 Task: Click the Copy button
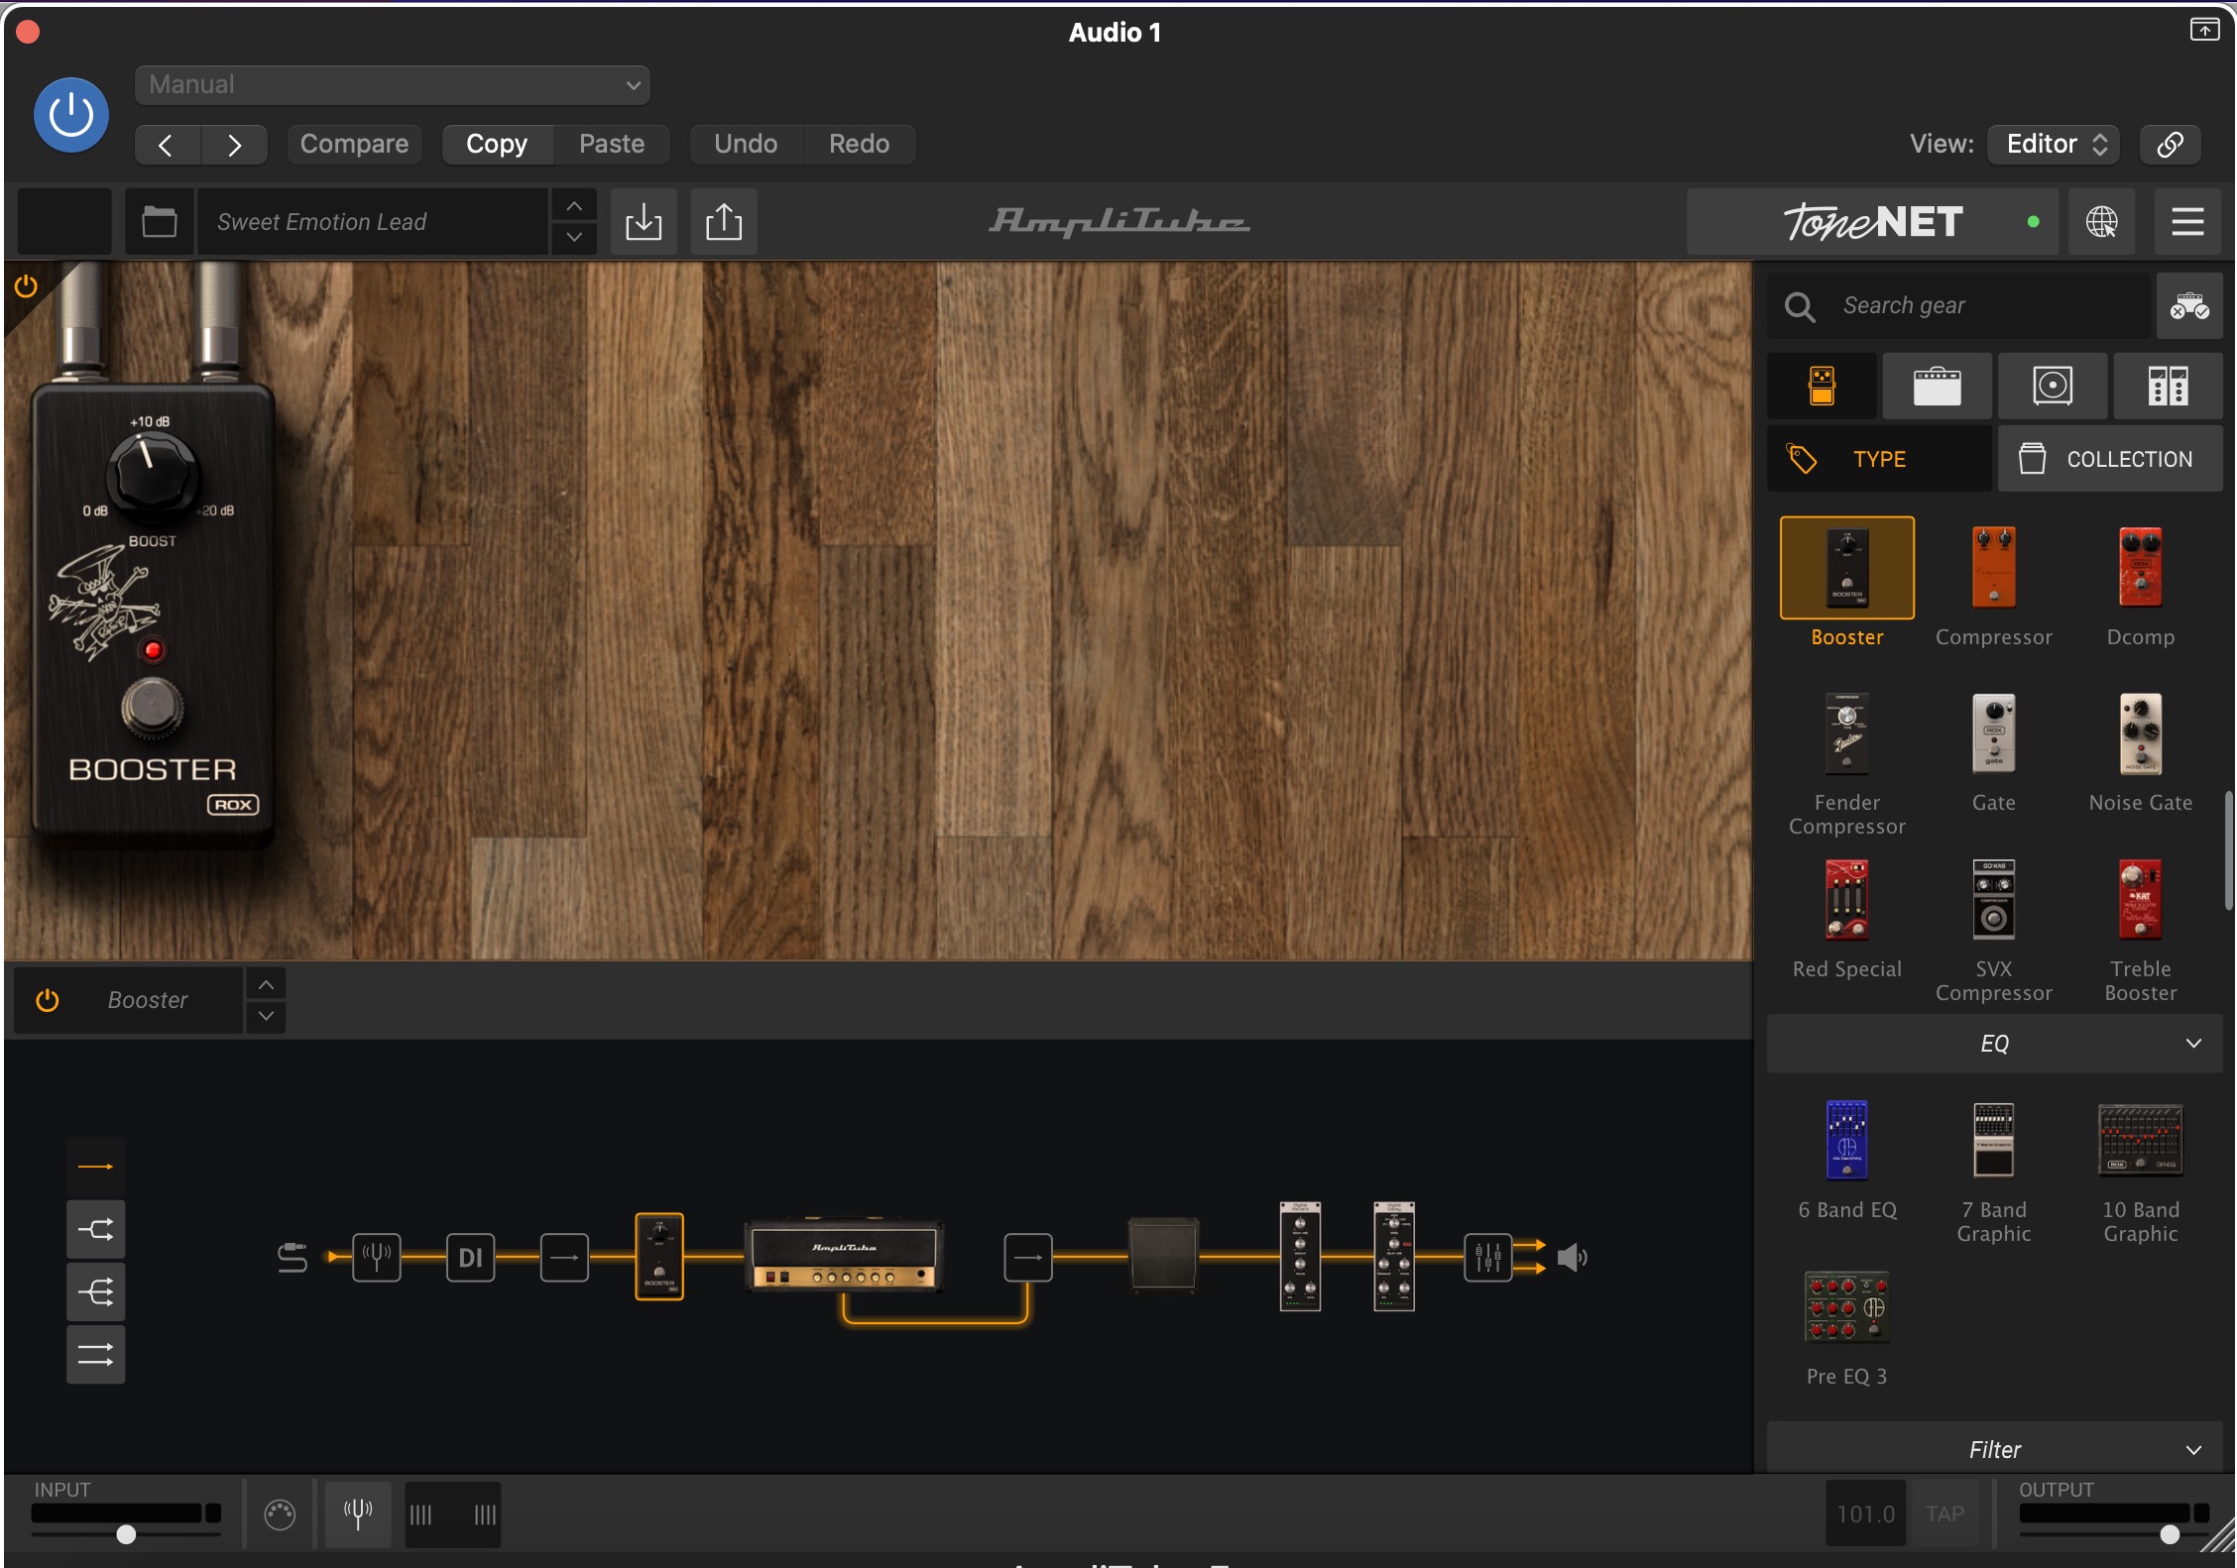[x=497, y=145]
